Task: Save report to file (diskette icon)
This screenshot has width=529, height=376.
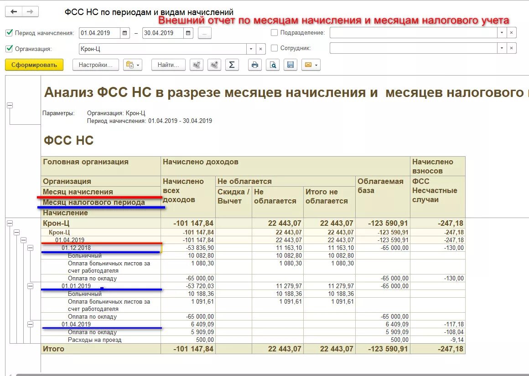Action: click(x=290, y=65)
